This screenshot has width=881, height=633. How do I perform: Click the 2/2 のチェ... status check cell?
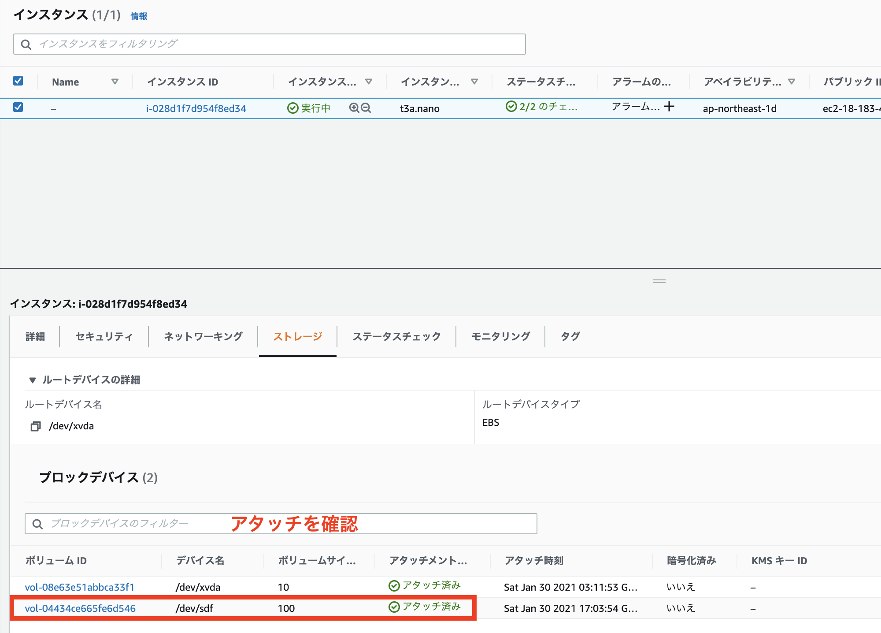(542, 107)
